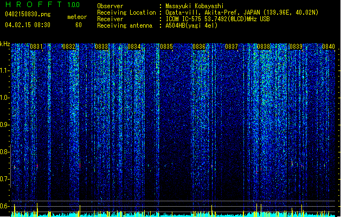Viewport: 341px width, 217px height.
Task: Click the Observer label
Action: pos(110,6)
